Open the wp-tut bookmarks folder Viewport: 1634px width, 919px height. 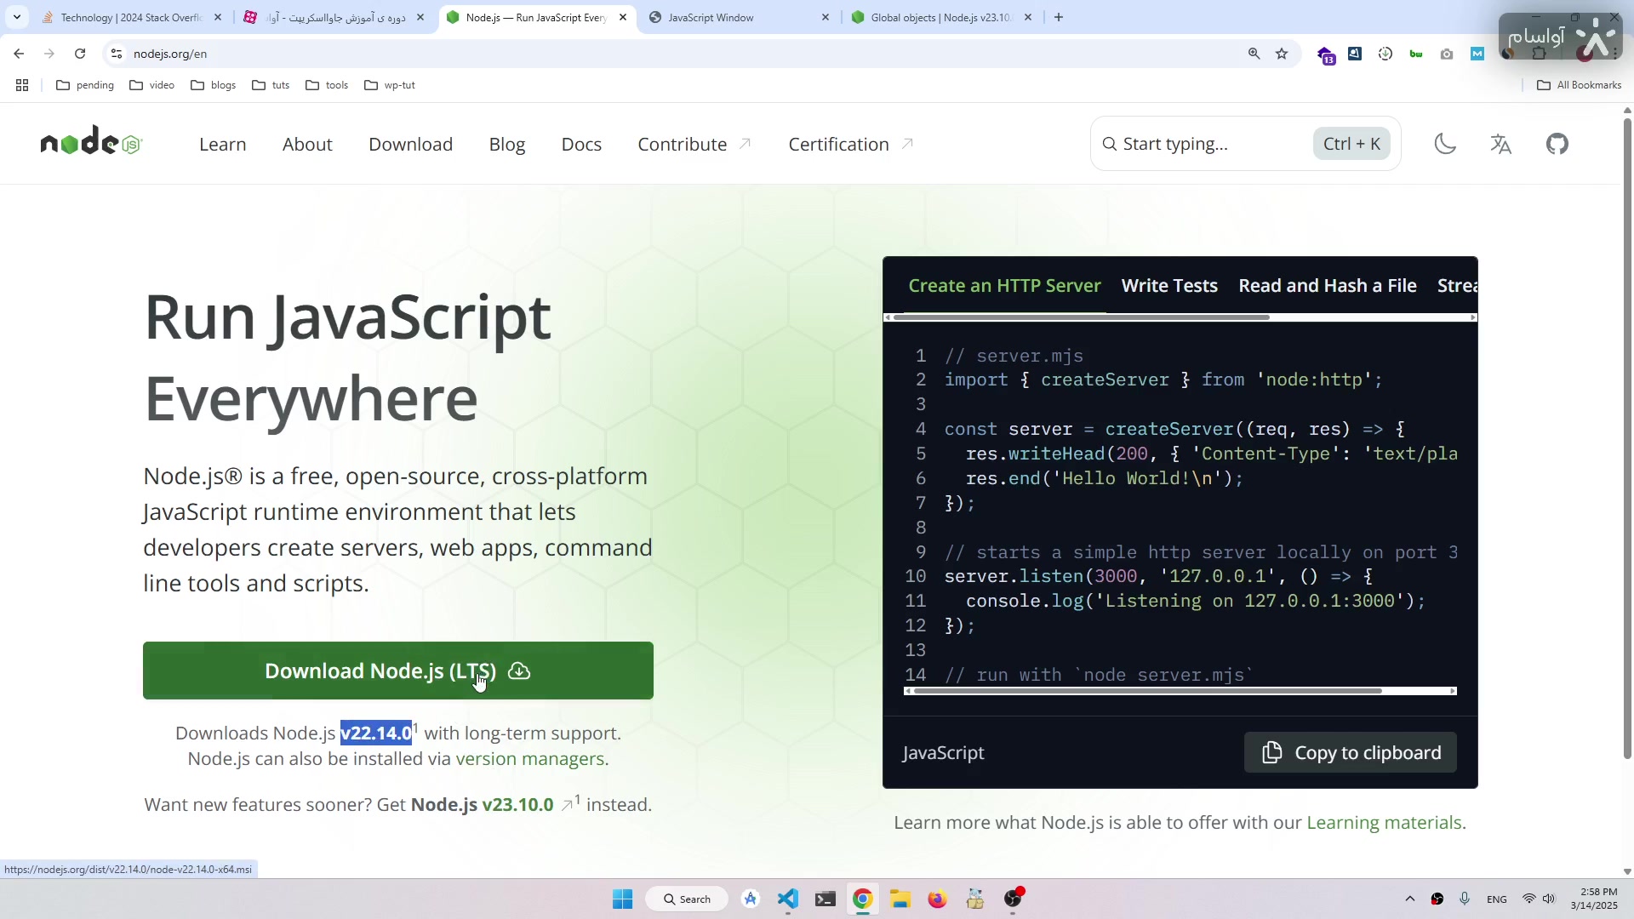pos(390,85)
